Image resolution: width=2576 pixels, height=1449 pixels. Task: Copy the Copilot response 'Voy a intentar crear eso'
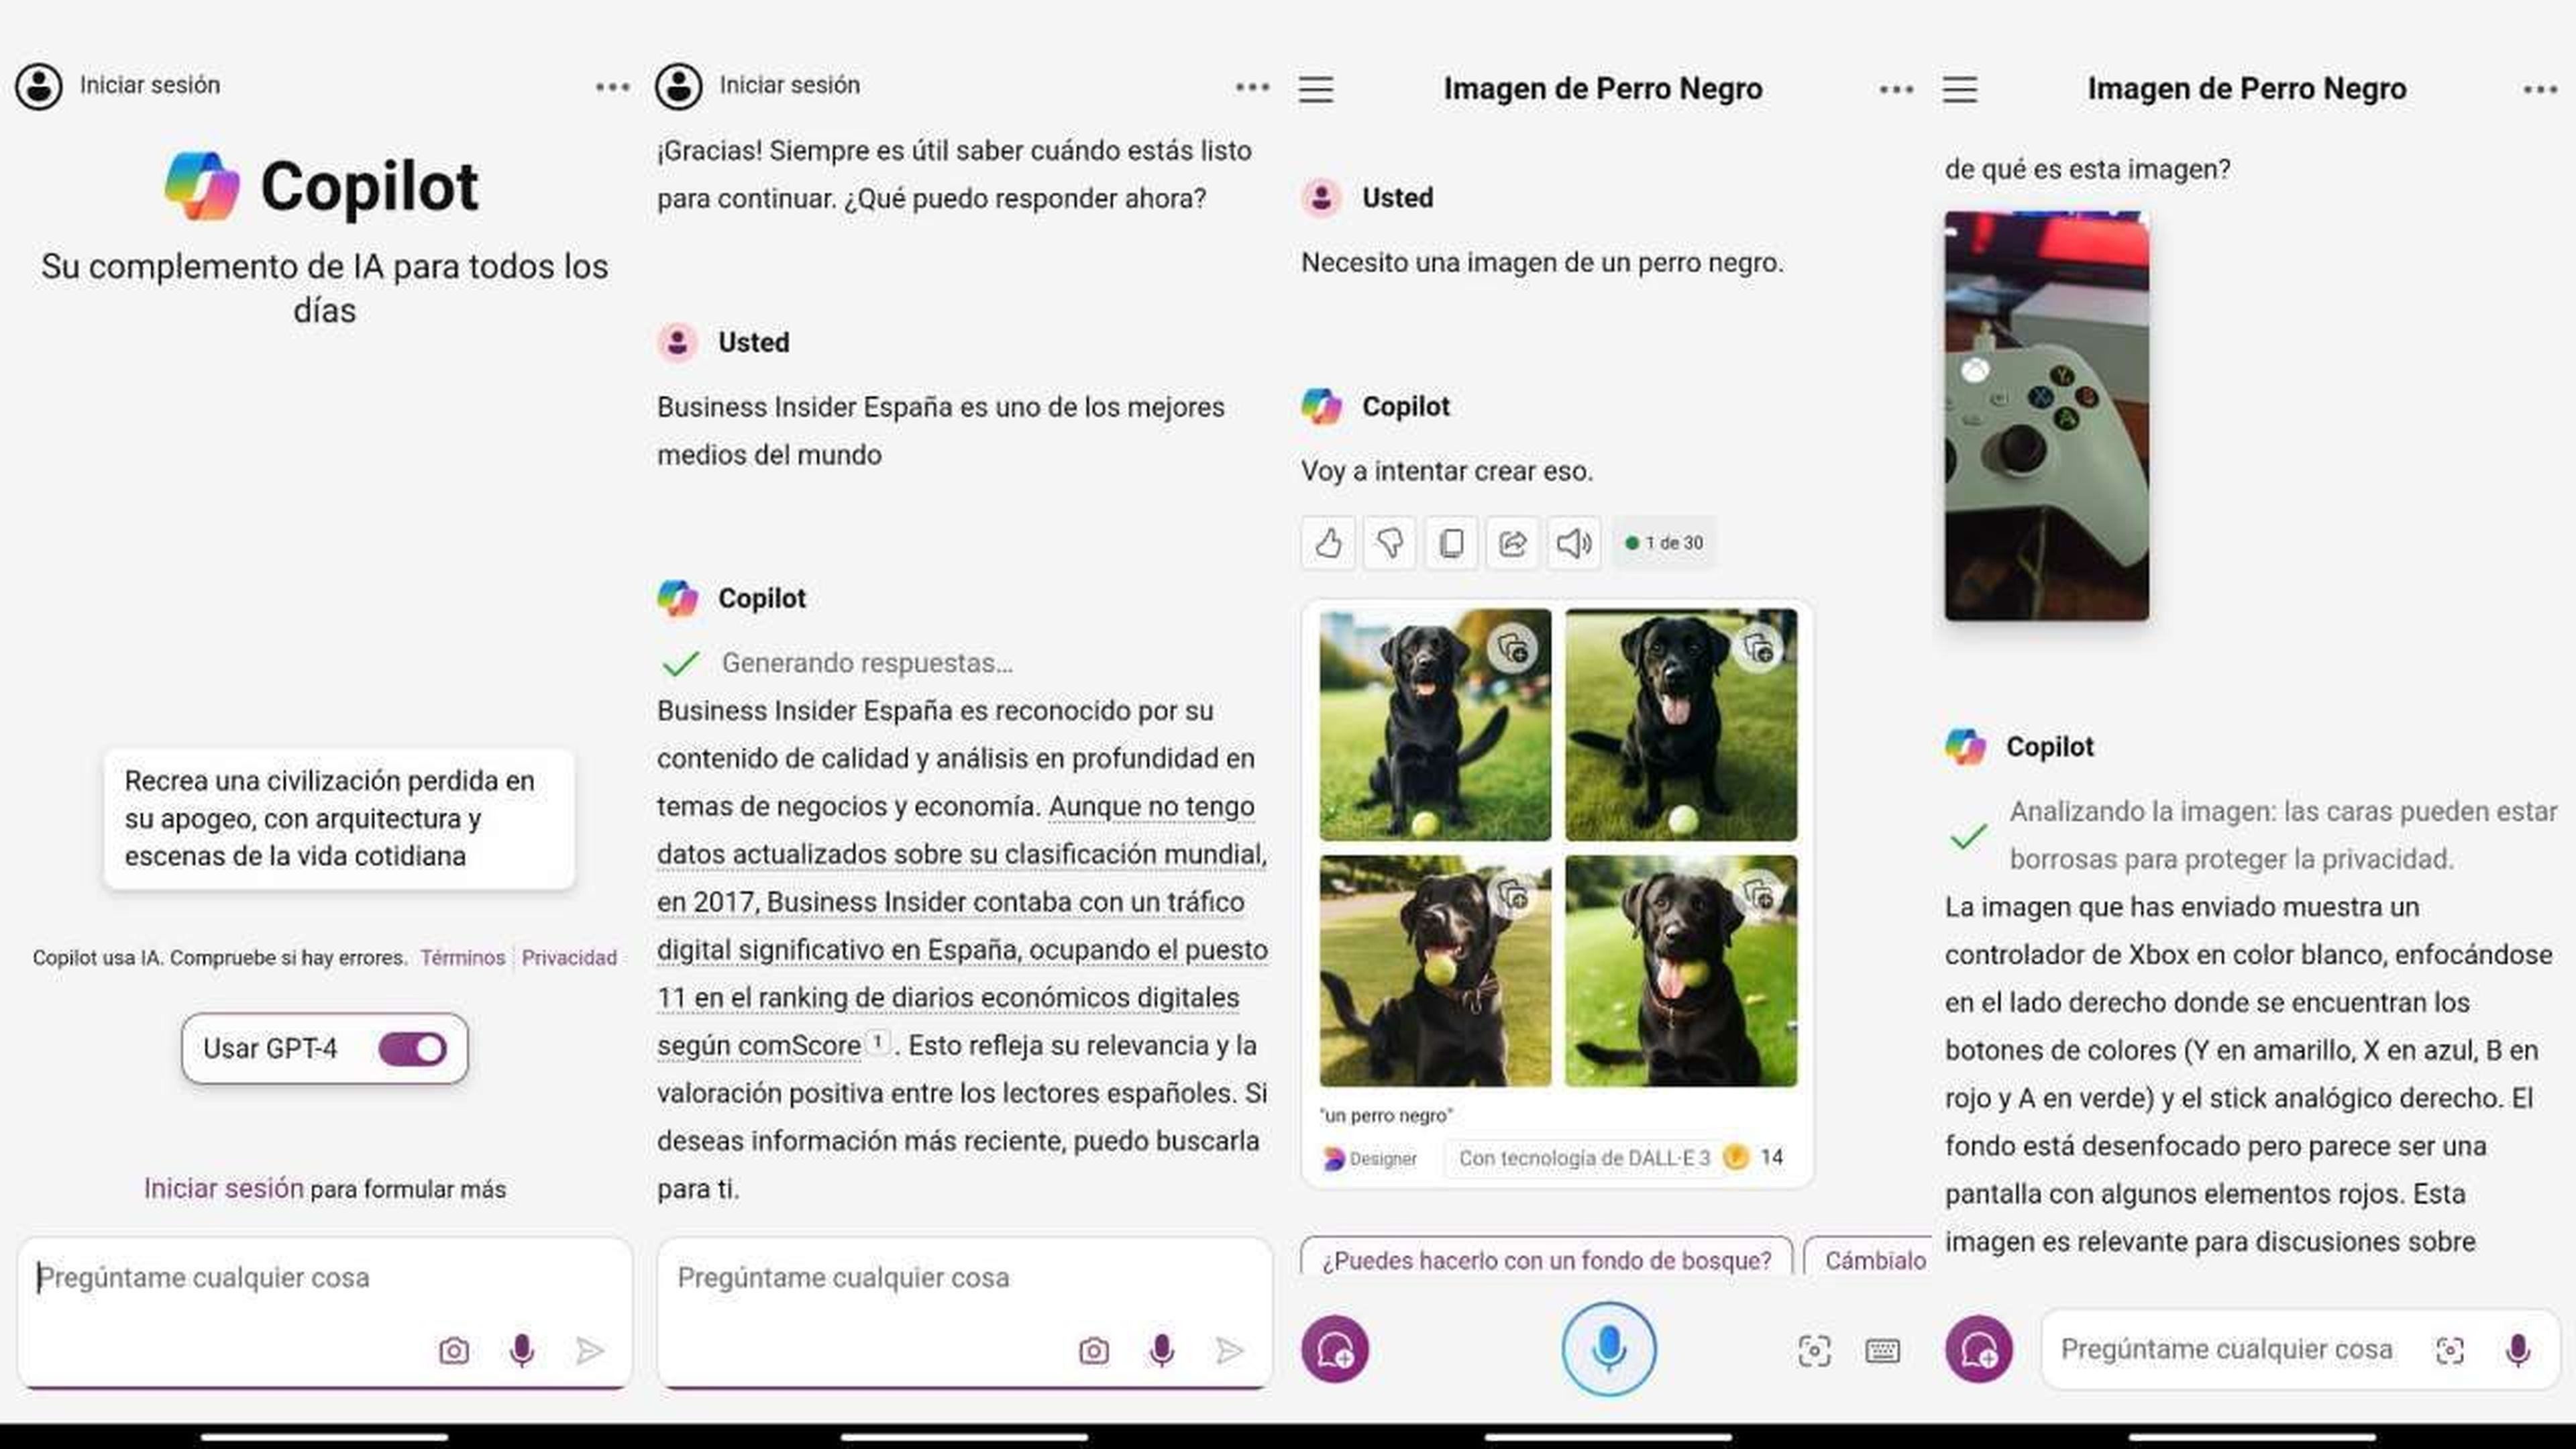coord(1451,543)
